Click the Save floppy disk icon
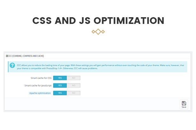196x130 pixels. click(x=184, y=103)
